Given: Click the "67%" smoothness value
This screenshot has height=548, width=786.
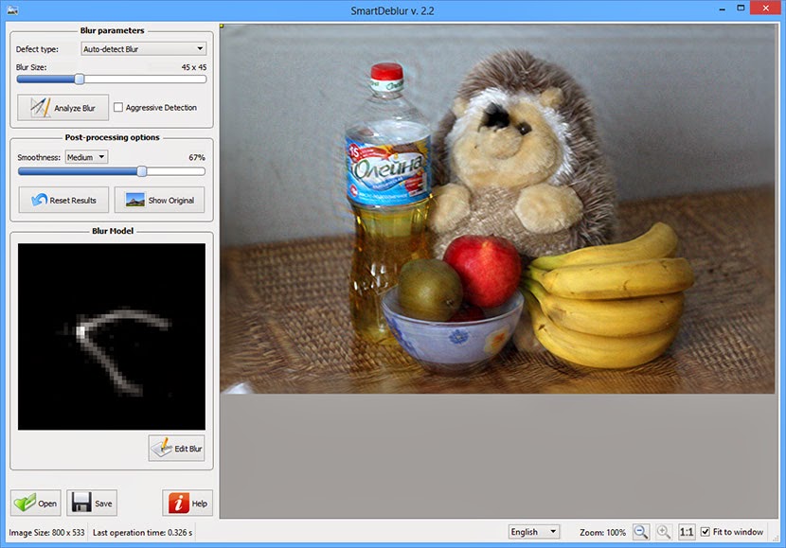Looking at the screenshot, I should 197,157.
